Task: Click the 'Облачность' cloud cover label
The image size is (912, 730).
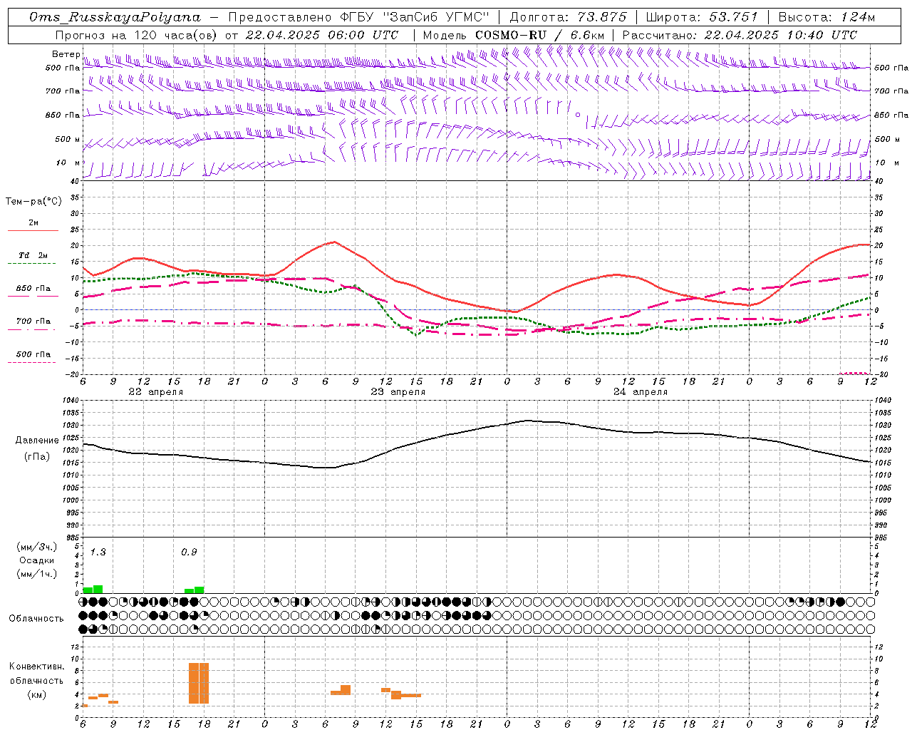Action: (x=36, y=618)
